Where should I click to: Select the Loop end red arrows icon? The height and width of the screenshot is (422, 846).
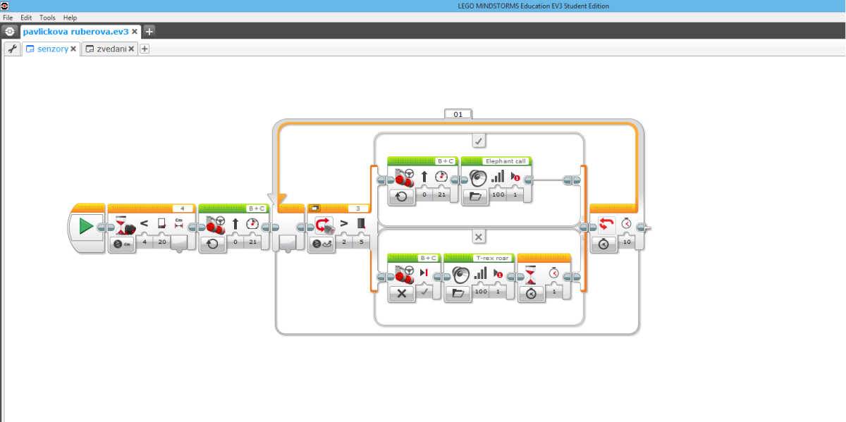pyautogui.click(x=606, y=224)
